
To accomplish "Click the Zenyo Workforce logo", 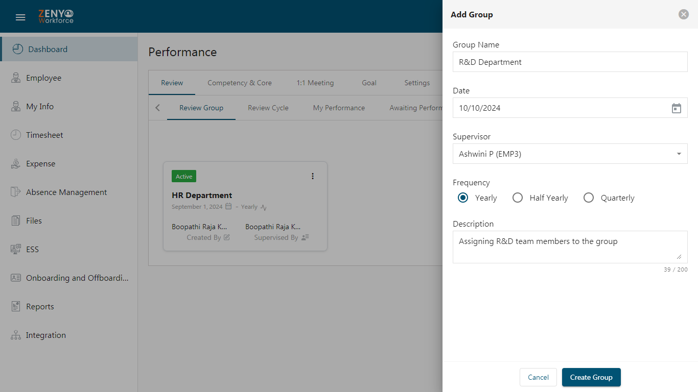I will (56, 17).
